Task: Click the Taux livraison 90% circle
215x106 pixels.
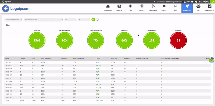Action: tap(64, 40)
